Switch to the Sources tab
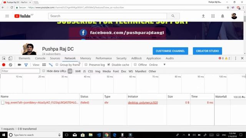The height and width of the screenshot is (138, 246). tap(55, 58)
